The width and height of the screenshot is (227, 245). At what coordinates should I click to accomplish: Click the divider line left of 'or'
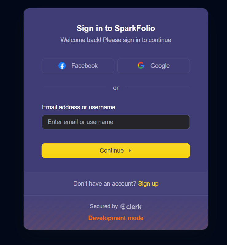74,88
